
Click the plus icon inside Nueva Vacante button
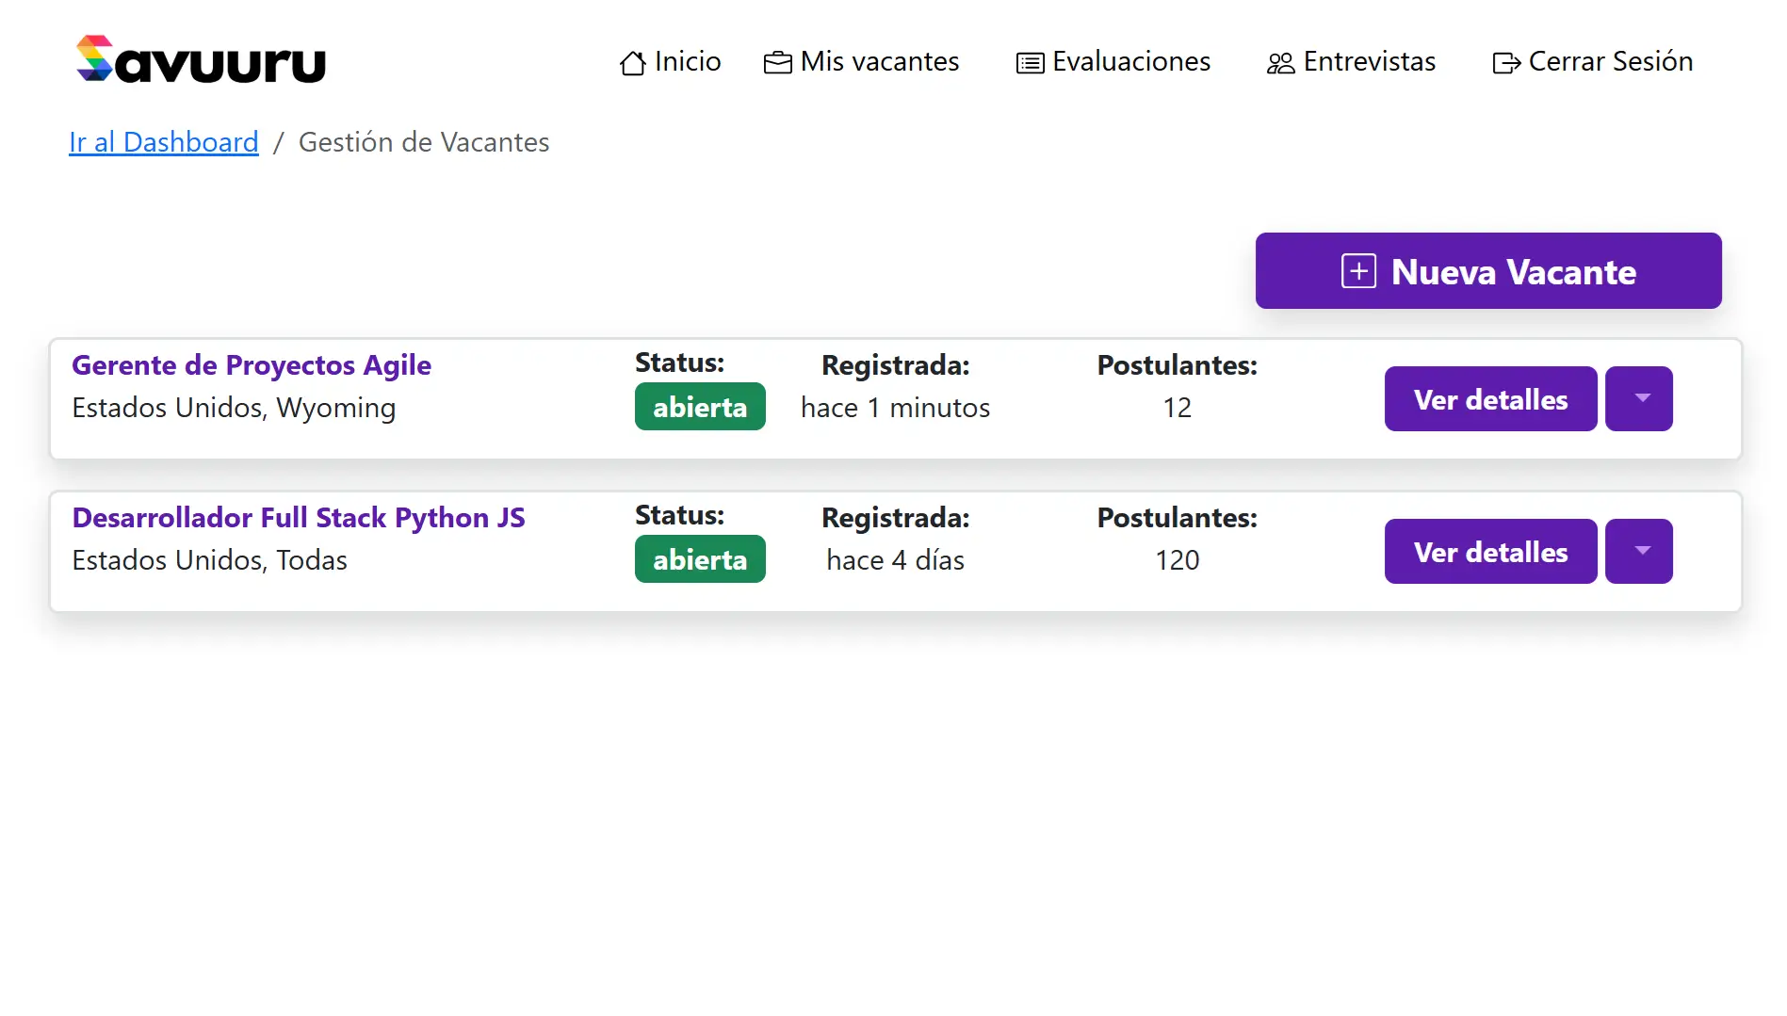pyautogui.click(x=1357, y=271)
